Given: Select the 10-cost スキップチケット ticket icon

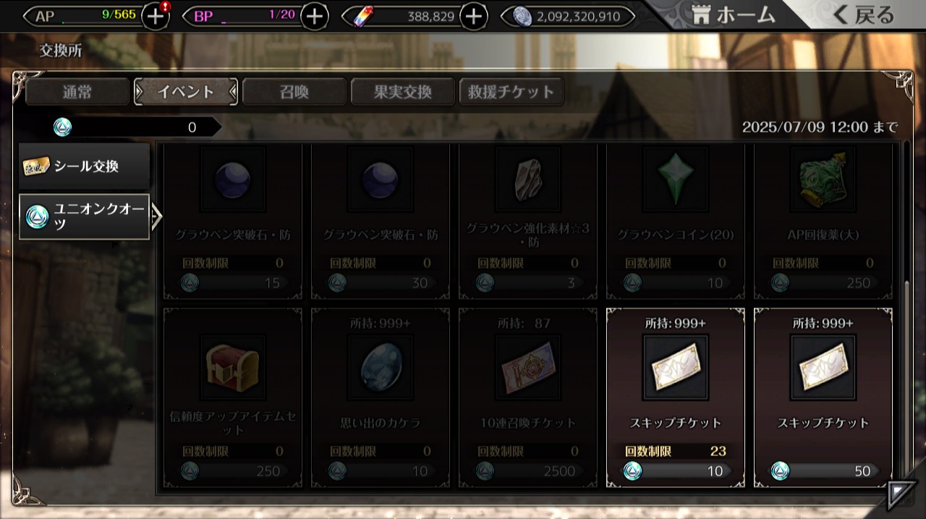Looking at the screenshot, I should [x=675, y=367].
